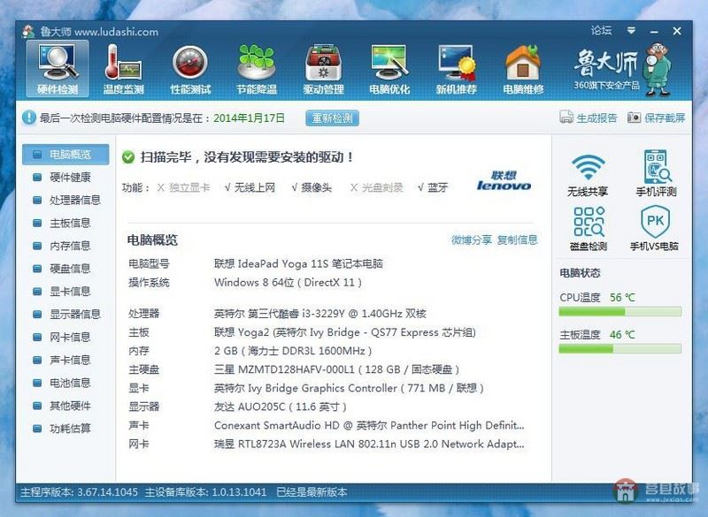Viewport: 708px width, 517px height.
Task: Click the 保存截屏 camera icon
Action: coord(634,118)
